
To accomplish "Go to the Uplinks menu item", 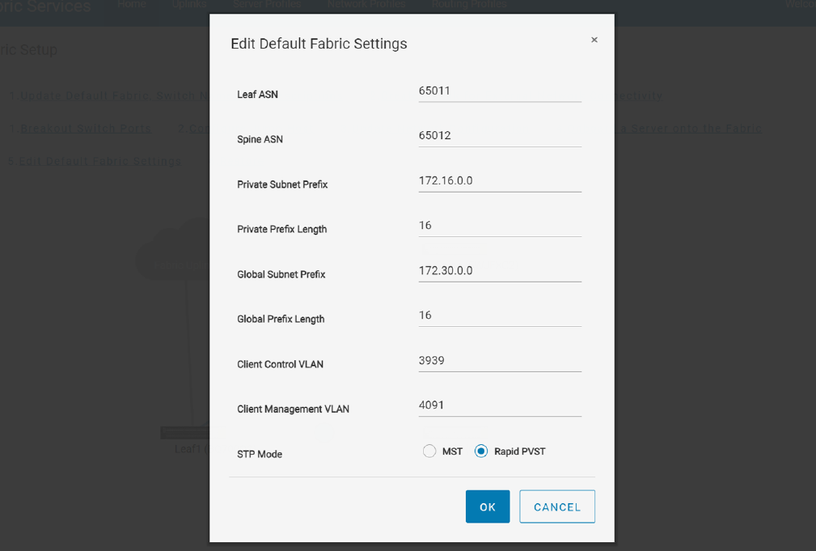I will coord(189,5).
